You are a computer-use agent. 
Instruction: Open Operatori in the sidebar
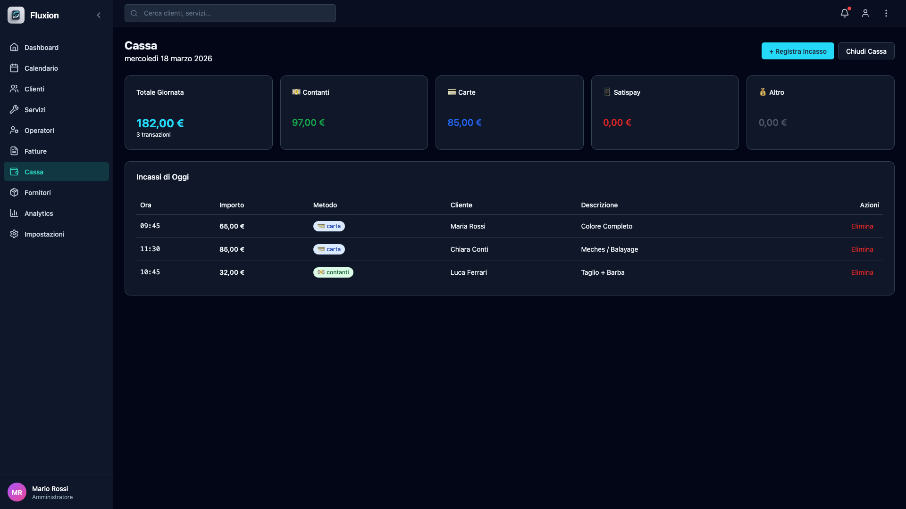[x=39, y=131]
